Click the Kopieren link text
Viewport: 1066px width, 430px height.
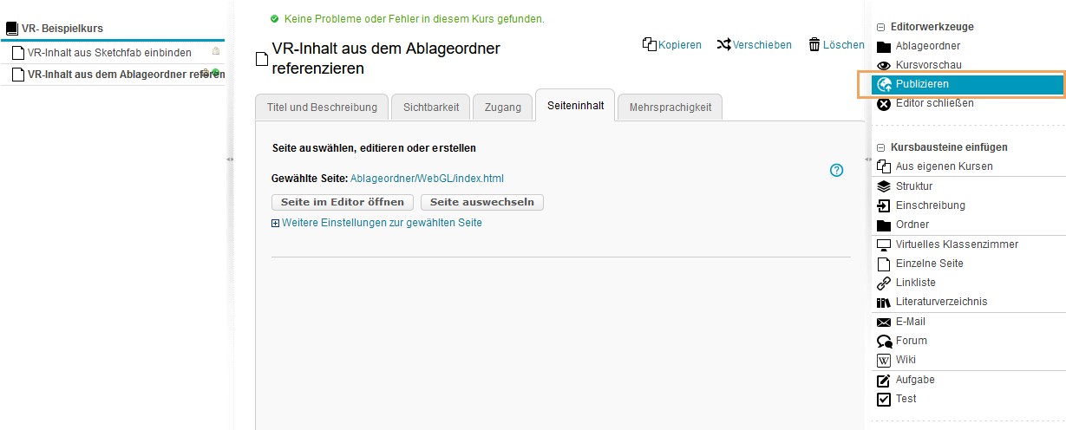tap(680, 45)
